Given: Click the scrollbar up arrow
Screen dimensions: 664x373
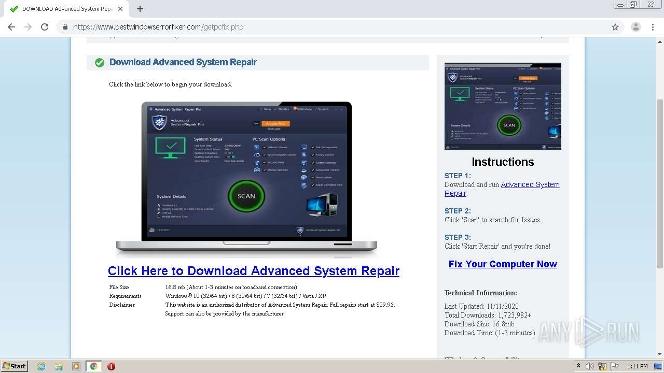Looking at the screenshot, I should tap(660, 41).
